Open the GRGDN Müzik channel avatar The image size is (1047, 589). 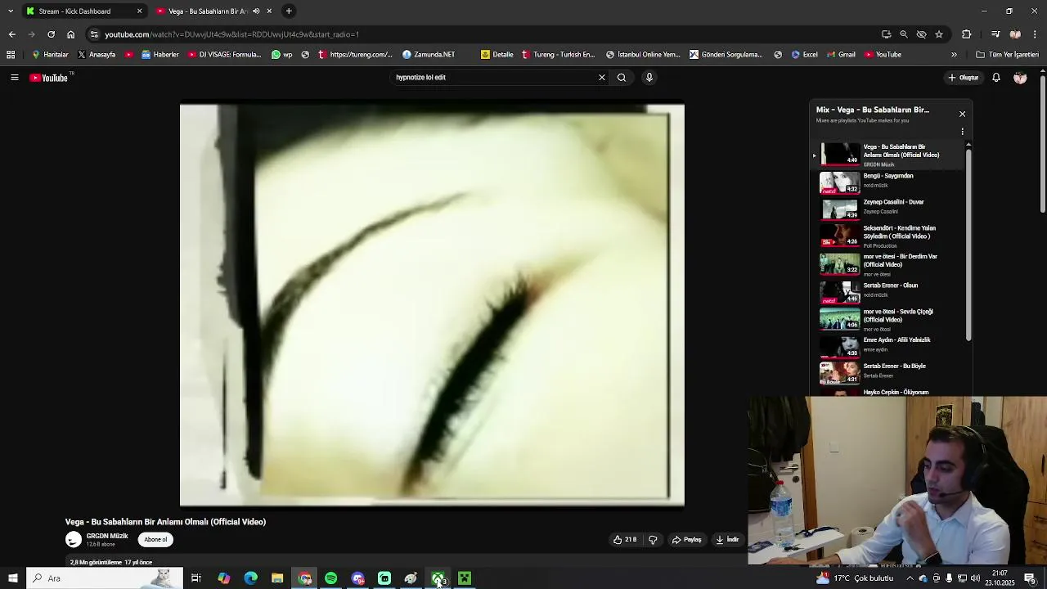click(74, 540)
